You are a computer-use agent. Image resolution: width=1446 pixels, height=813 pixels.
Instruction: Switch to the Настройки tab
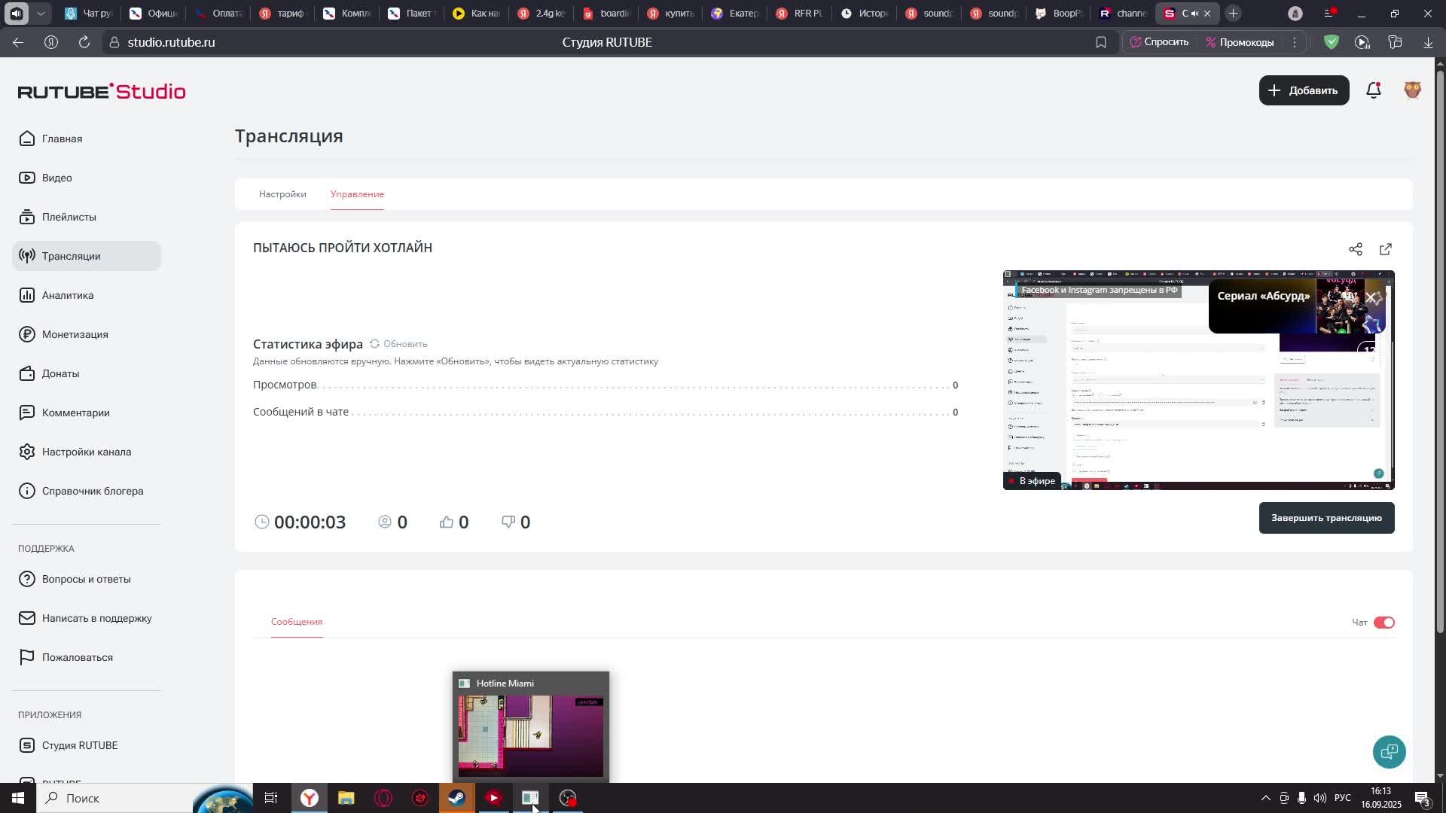282,194
